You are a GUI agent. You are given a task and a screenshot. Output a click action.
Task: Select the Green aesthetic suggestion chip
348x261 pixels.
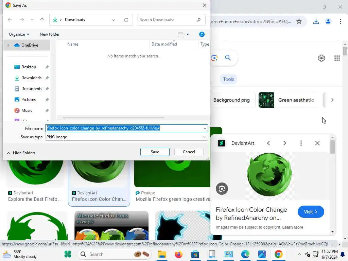pos(289,100)
